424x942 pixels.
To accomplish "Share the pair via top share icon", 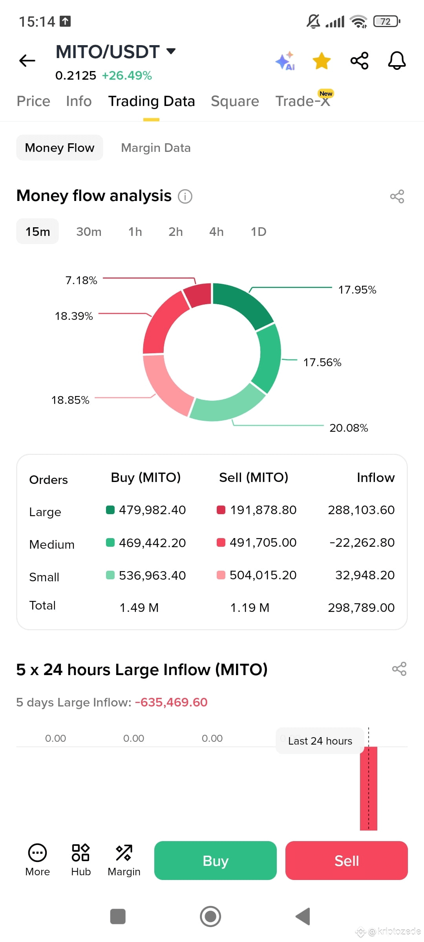I will (359, 61).
